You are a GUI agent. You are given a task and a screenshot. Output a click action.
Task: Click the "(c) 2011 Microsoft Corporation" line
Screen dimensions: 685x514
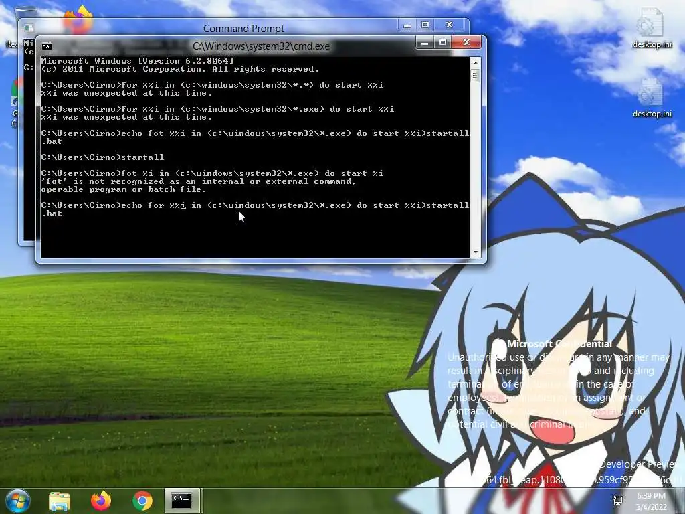[180, 69]
